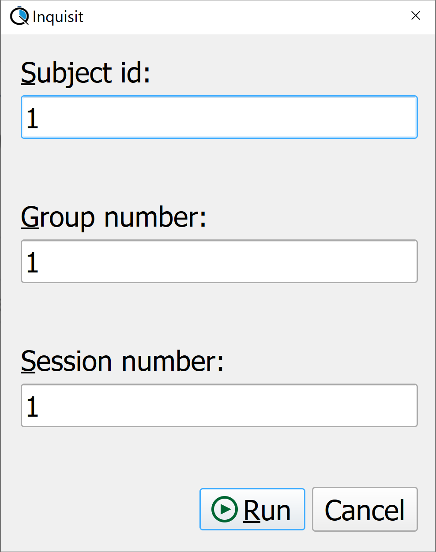
Task: Click the word "Run" on the Run button
Action: (267, 511)
